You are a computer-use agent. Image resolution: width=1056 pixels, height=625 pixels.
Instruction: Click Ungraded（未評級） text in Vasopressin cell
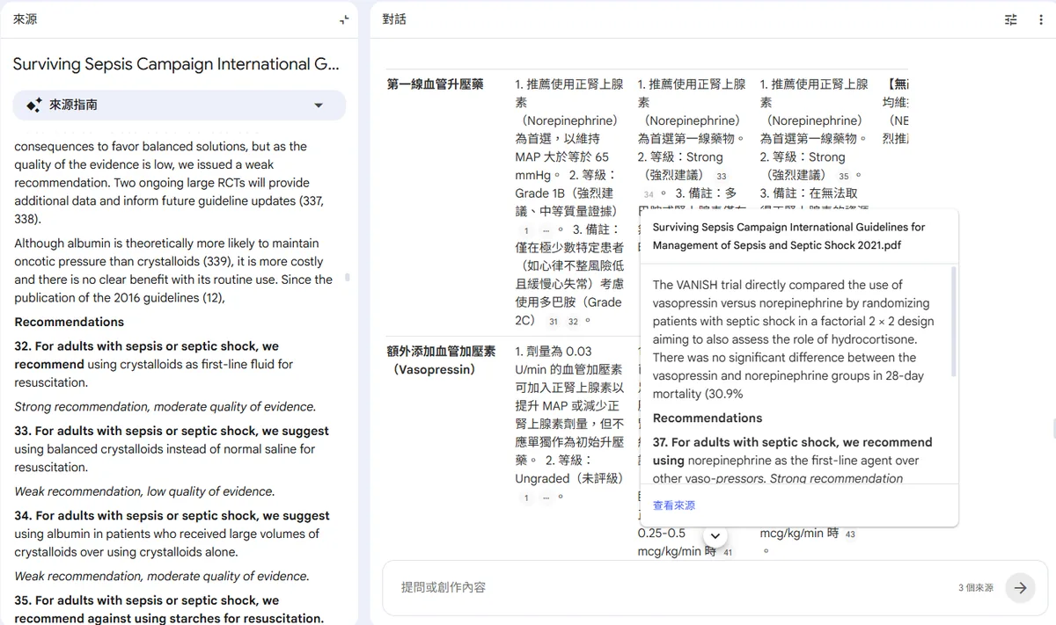pyautogui.click(x=568, y=478)
